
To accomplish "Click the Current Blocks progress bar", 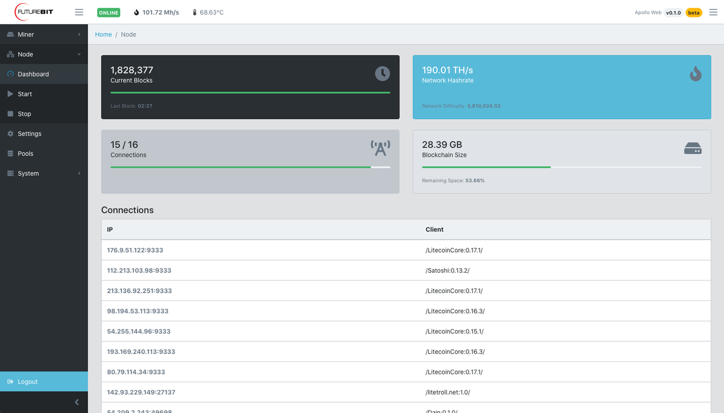I will pos(250,92).
